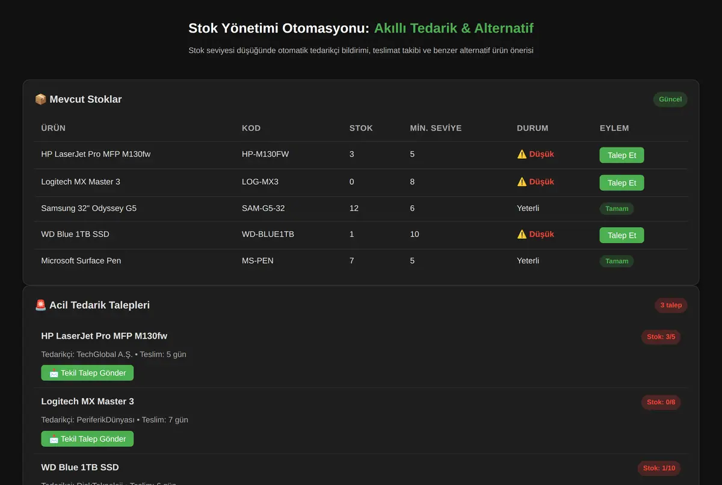Screen dimensions: 722x485
Task: Click the 3 talep badge
Action: click(671, 305)
